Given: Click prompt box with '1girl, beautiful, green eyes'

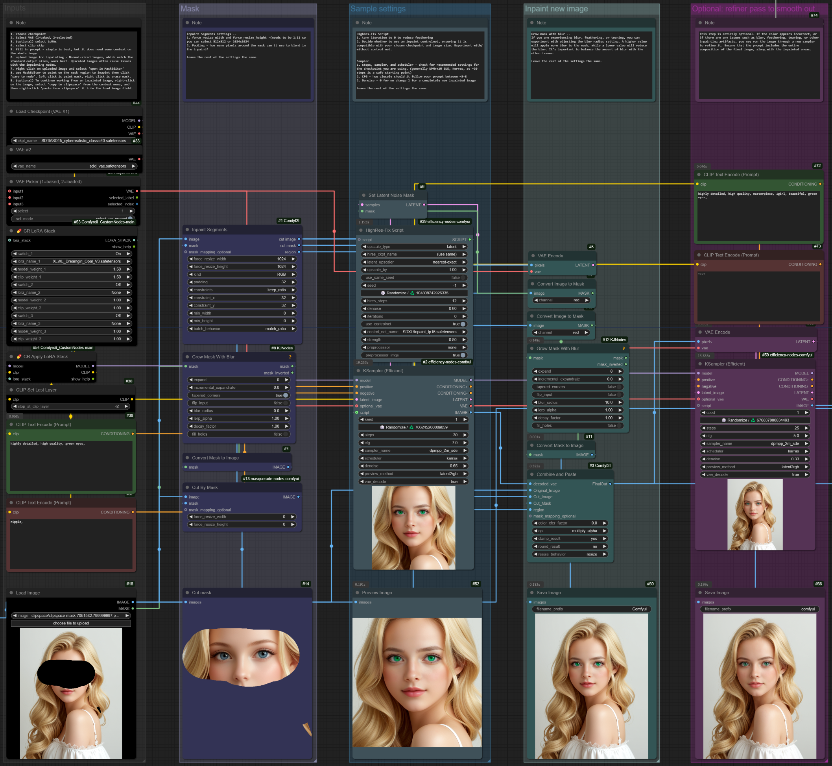Looking at the screenshot, I should (x=759, y=216).
